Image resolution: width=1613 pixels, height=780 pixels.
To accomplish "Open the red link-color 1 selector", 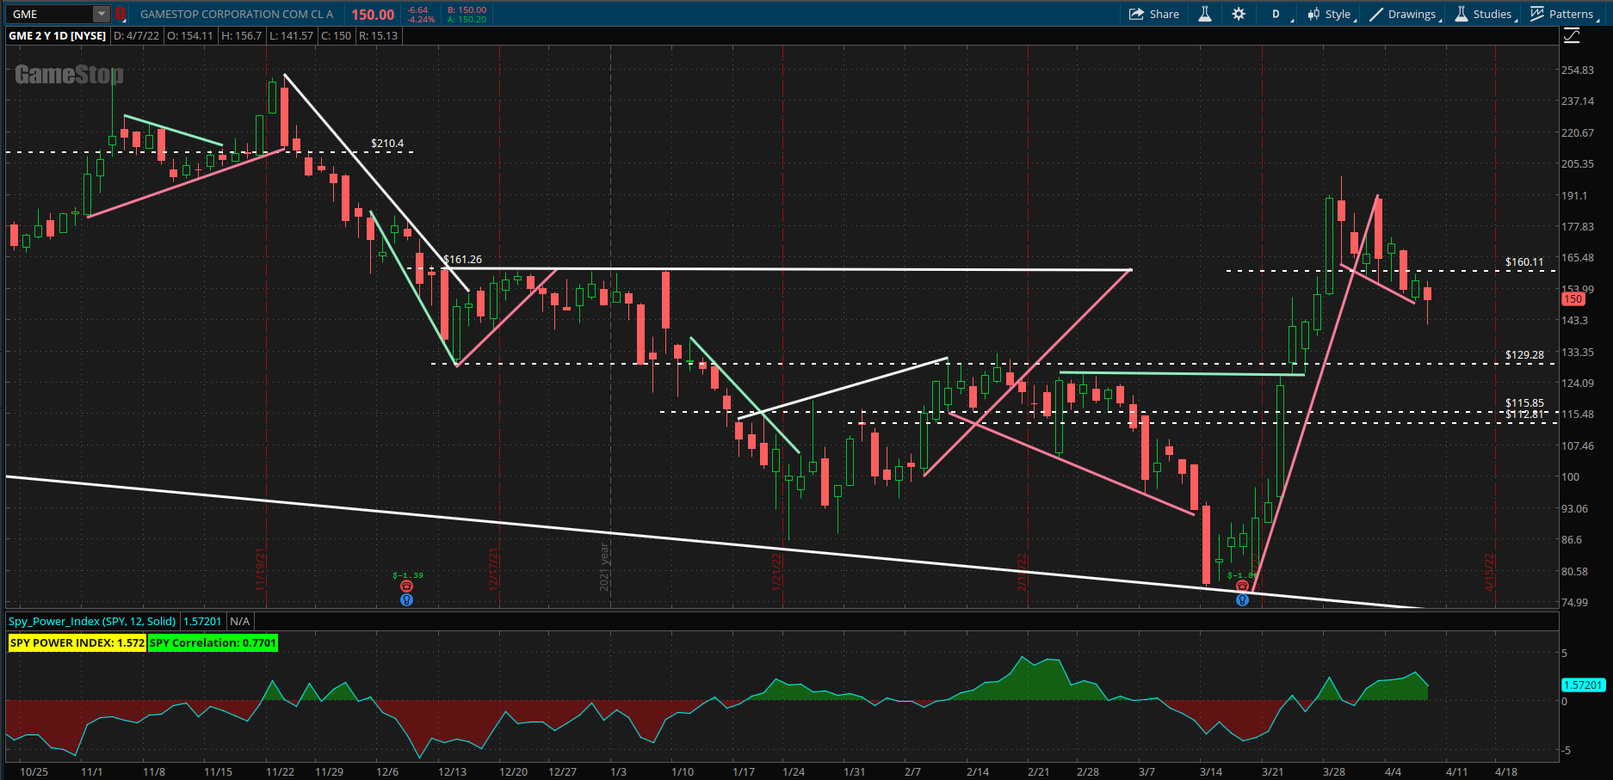I will coord(121,14).
